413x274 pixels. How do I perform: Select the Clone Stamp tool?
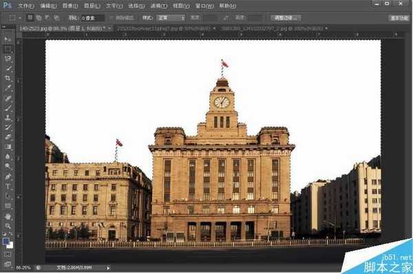point(8,118)
